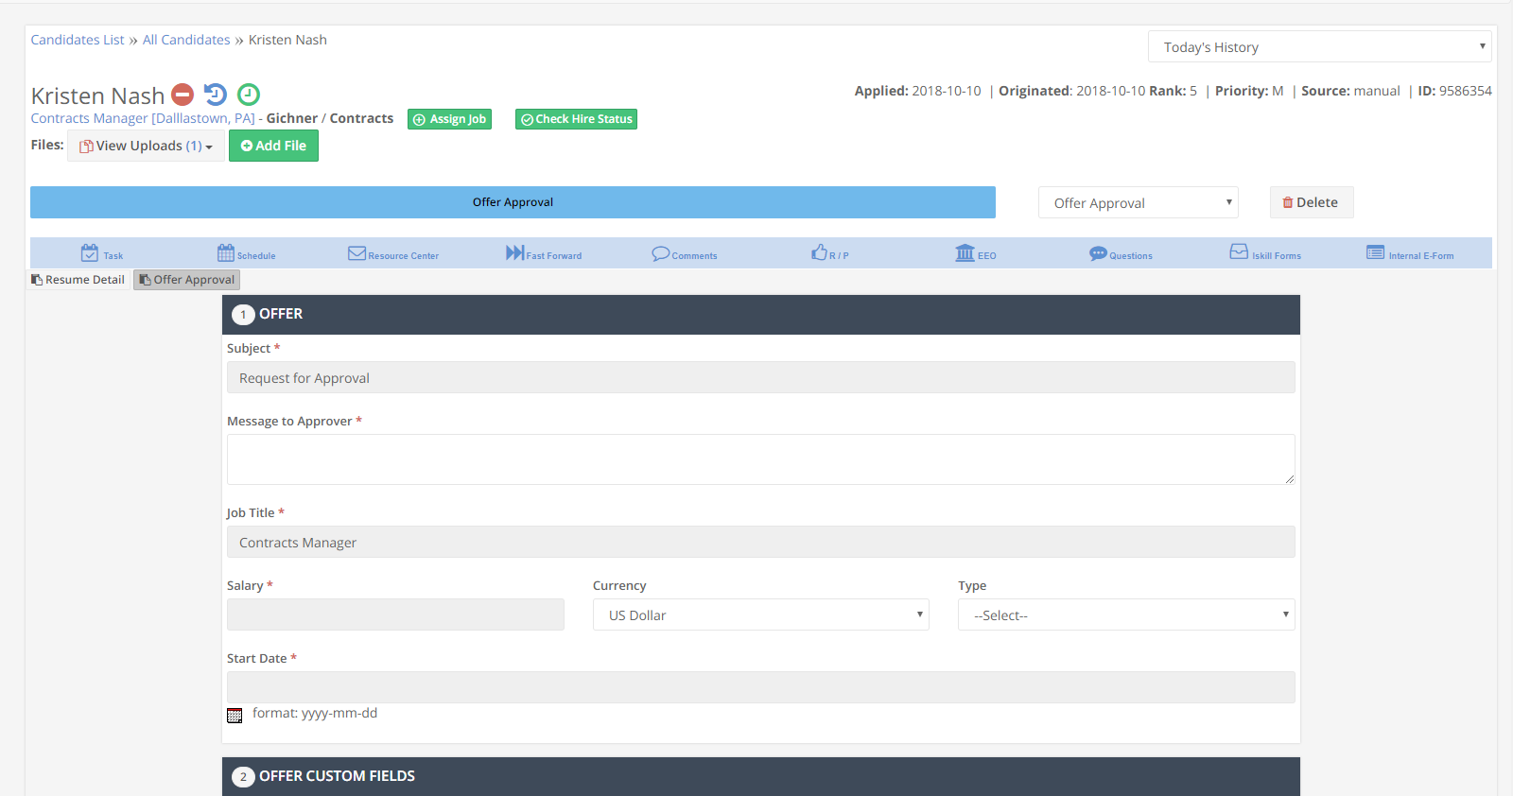This screenshot has width=1513, height=796.
Task: Click the Assign Job button
Action: (x=449, y=119)
